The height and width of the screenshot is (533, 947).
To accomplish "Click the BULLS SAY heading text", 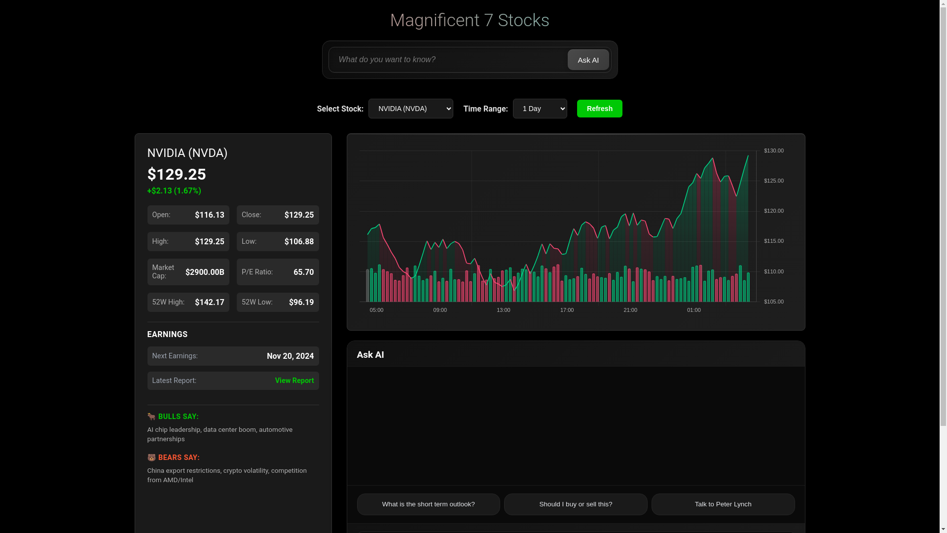I will point(178,417).
